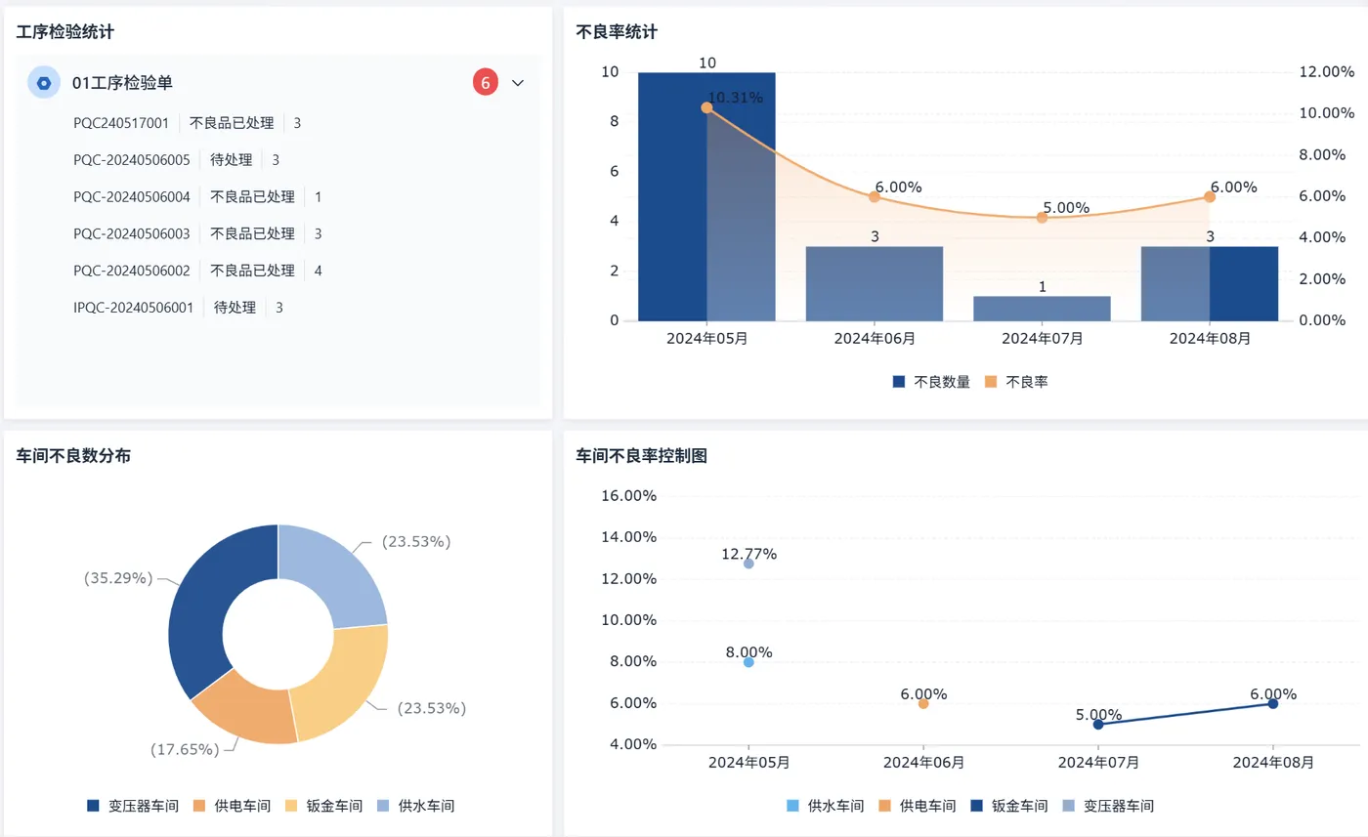This screenshot has height=837, width=1368.
Task: Click the 10.31% point on 不良率 line
Action: tap(706, 107)
